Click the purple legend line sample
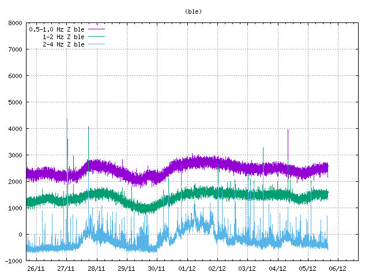This screenshot has height=276, width=369. (96, 29)
